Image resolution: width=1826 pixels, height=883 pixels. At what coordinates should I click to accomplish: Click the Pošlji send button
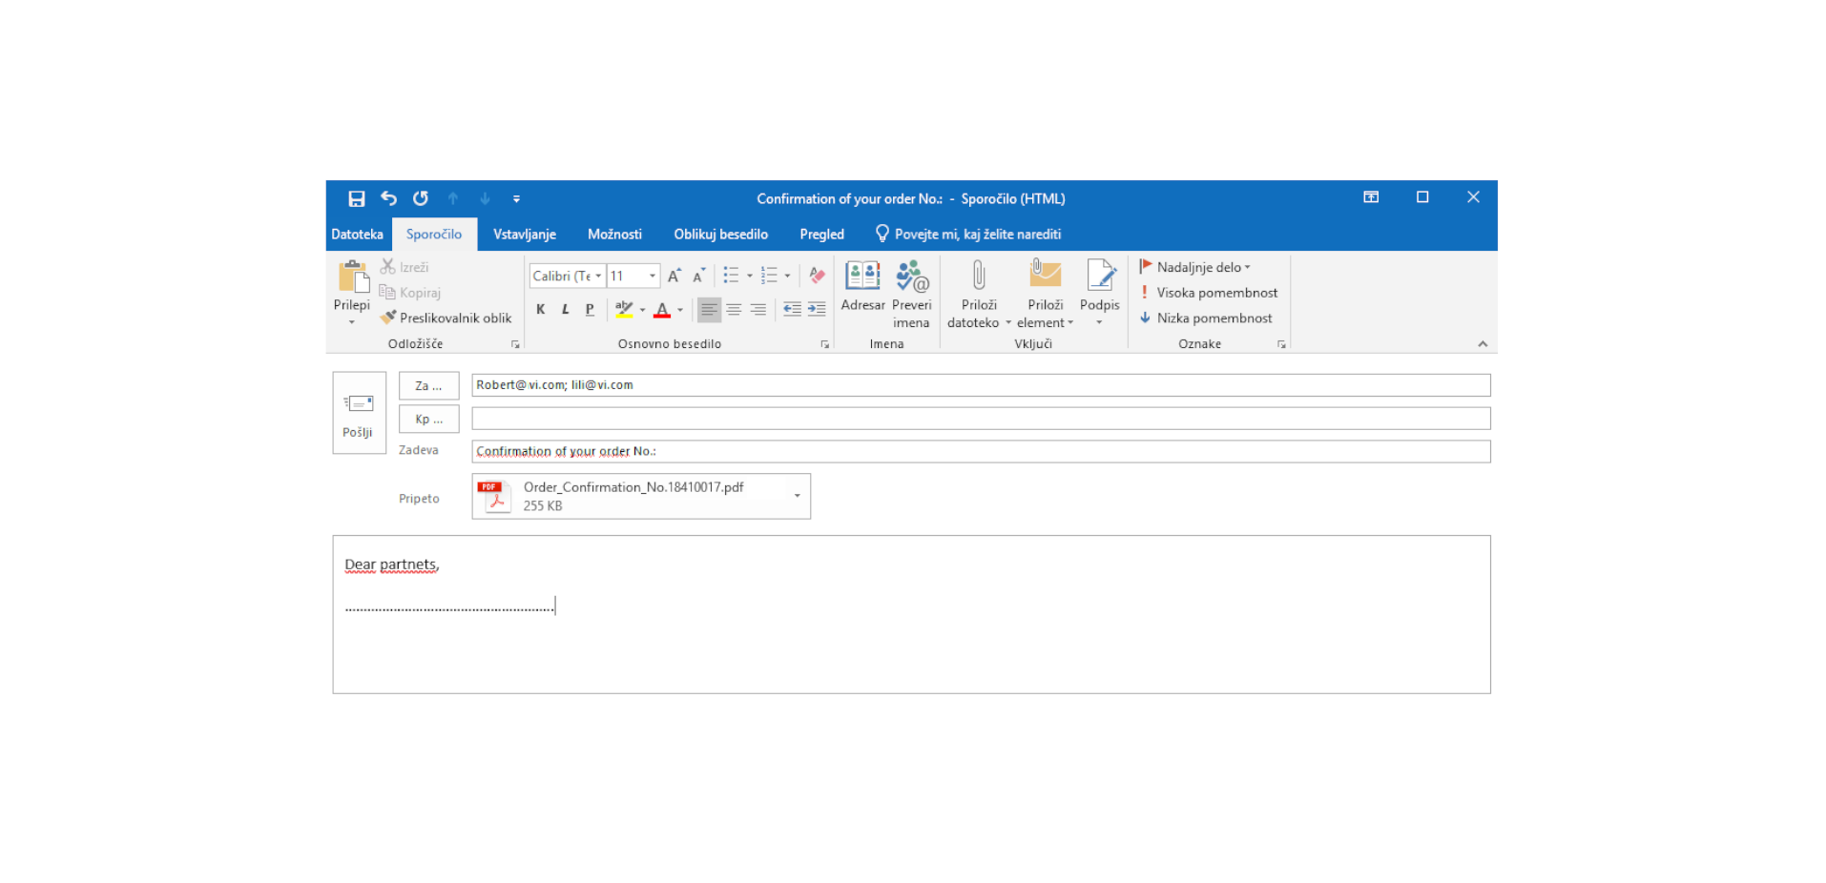click(359, 413)
